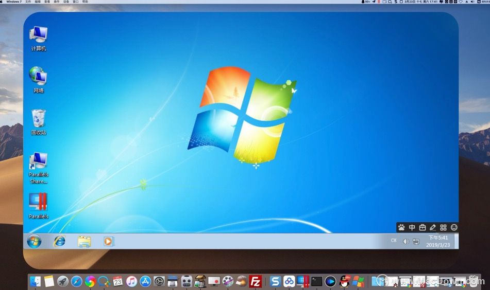Image resolution: width=490 pixels, height=290 pixels.
Task: Launch Internet Explorer from Windows taskbar
Action: tap(59, 241)
